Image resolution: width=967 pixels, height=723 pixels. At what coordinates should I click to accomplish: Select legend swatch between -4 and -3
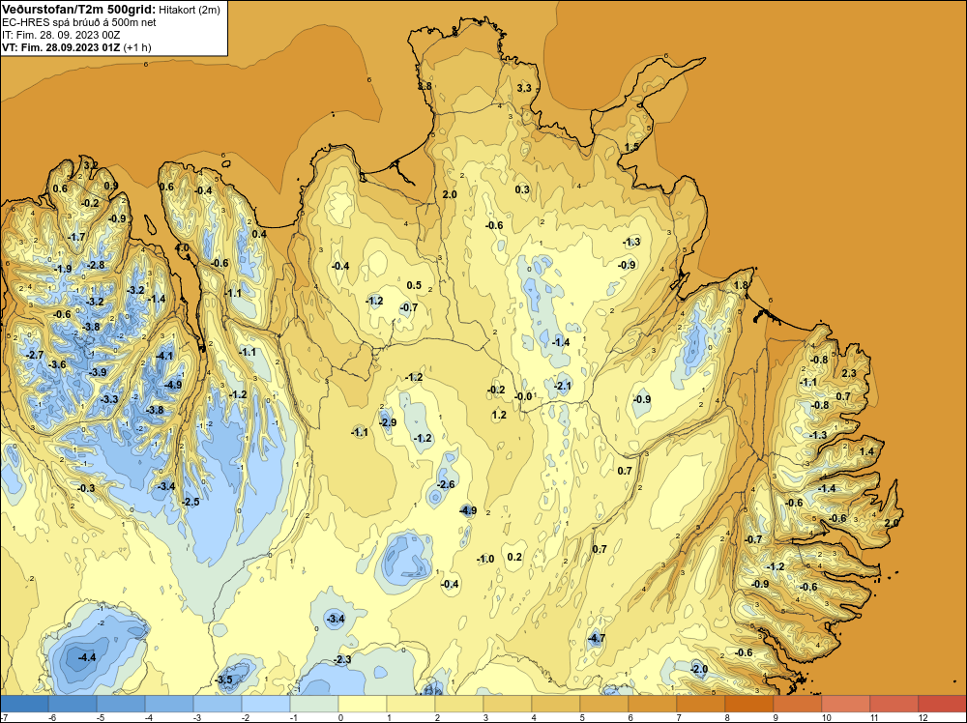[169, 704]
